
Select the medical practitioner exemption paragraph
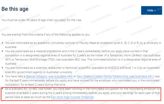83,57
